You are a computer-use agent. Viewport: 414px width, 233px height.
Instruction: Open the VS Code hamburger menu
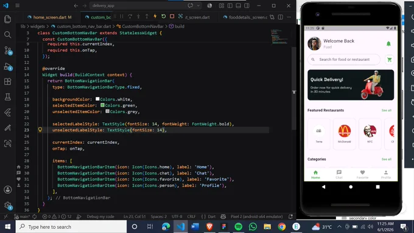coord(18,5)
